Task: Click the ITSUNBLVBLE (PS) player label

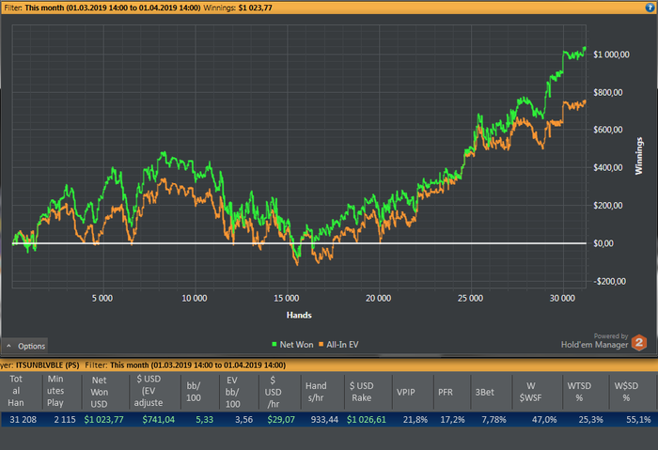Action: point(47,365)
